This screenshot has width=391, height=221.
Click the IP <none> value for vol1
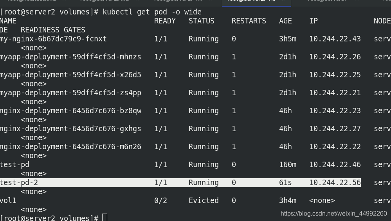(x=322, y=200)
